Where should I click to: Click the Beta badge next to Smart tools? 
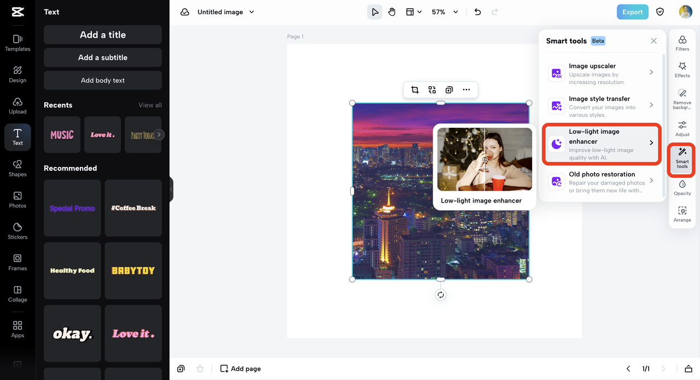point(598,41)
